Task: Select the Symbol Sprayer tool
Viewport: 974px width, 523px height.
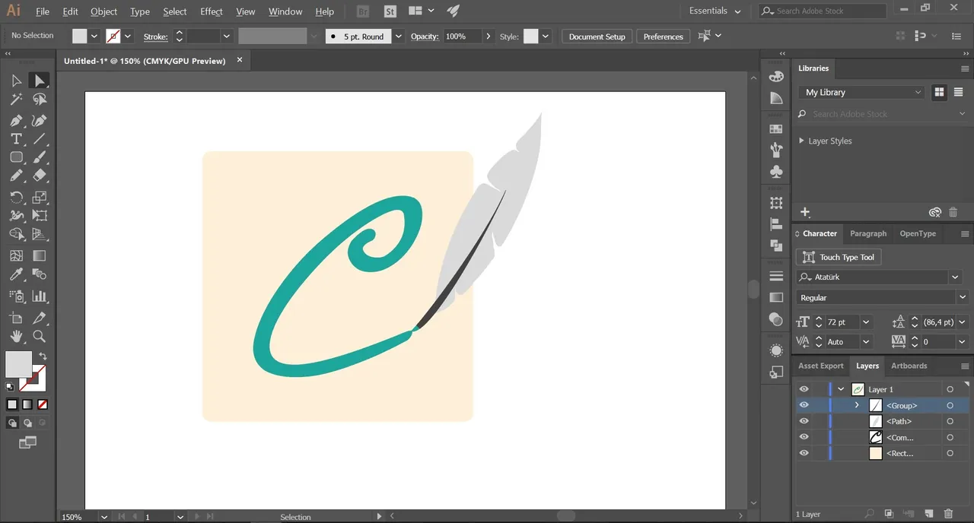Action: coord(16,296)
